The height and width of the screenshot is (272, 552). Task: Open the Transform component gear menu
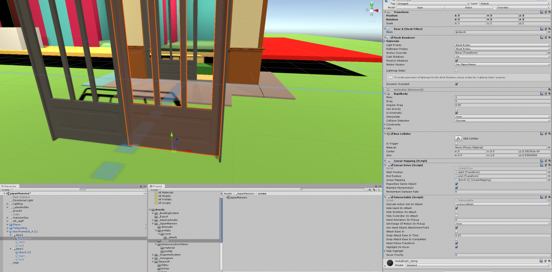(x=549, y=11)
